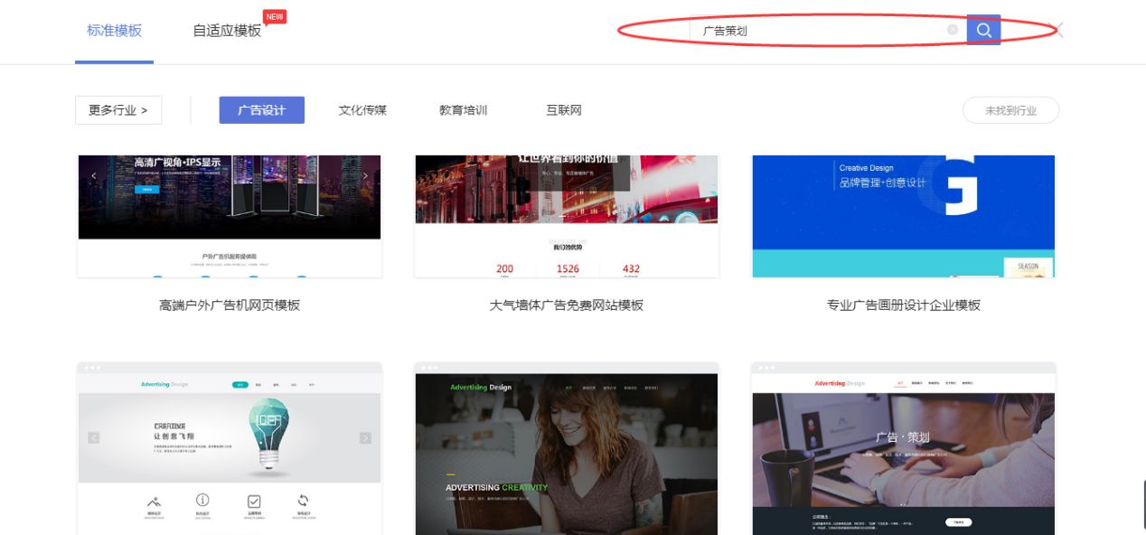This screenshot has height=535, width=1146.
Task: Expand the 更多行业 industry list
Action: pos(117,109)
